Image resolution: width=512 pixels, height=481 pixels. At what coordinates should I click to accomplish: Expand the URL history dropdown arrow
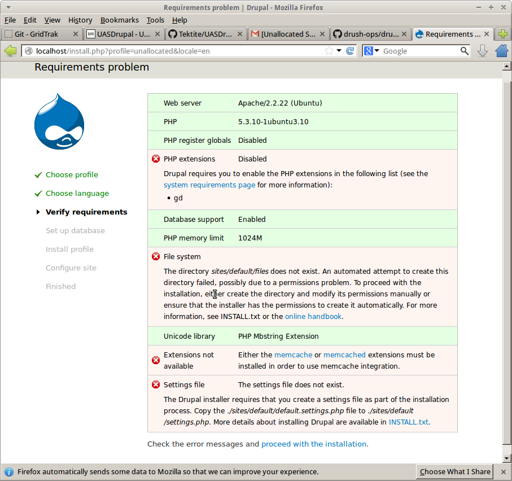[339, 51]
